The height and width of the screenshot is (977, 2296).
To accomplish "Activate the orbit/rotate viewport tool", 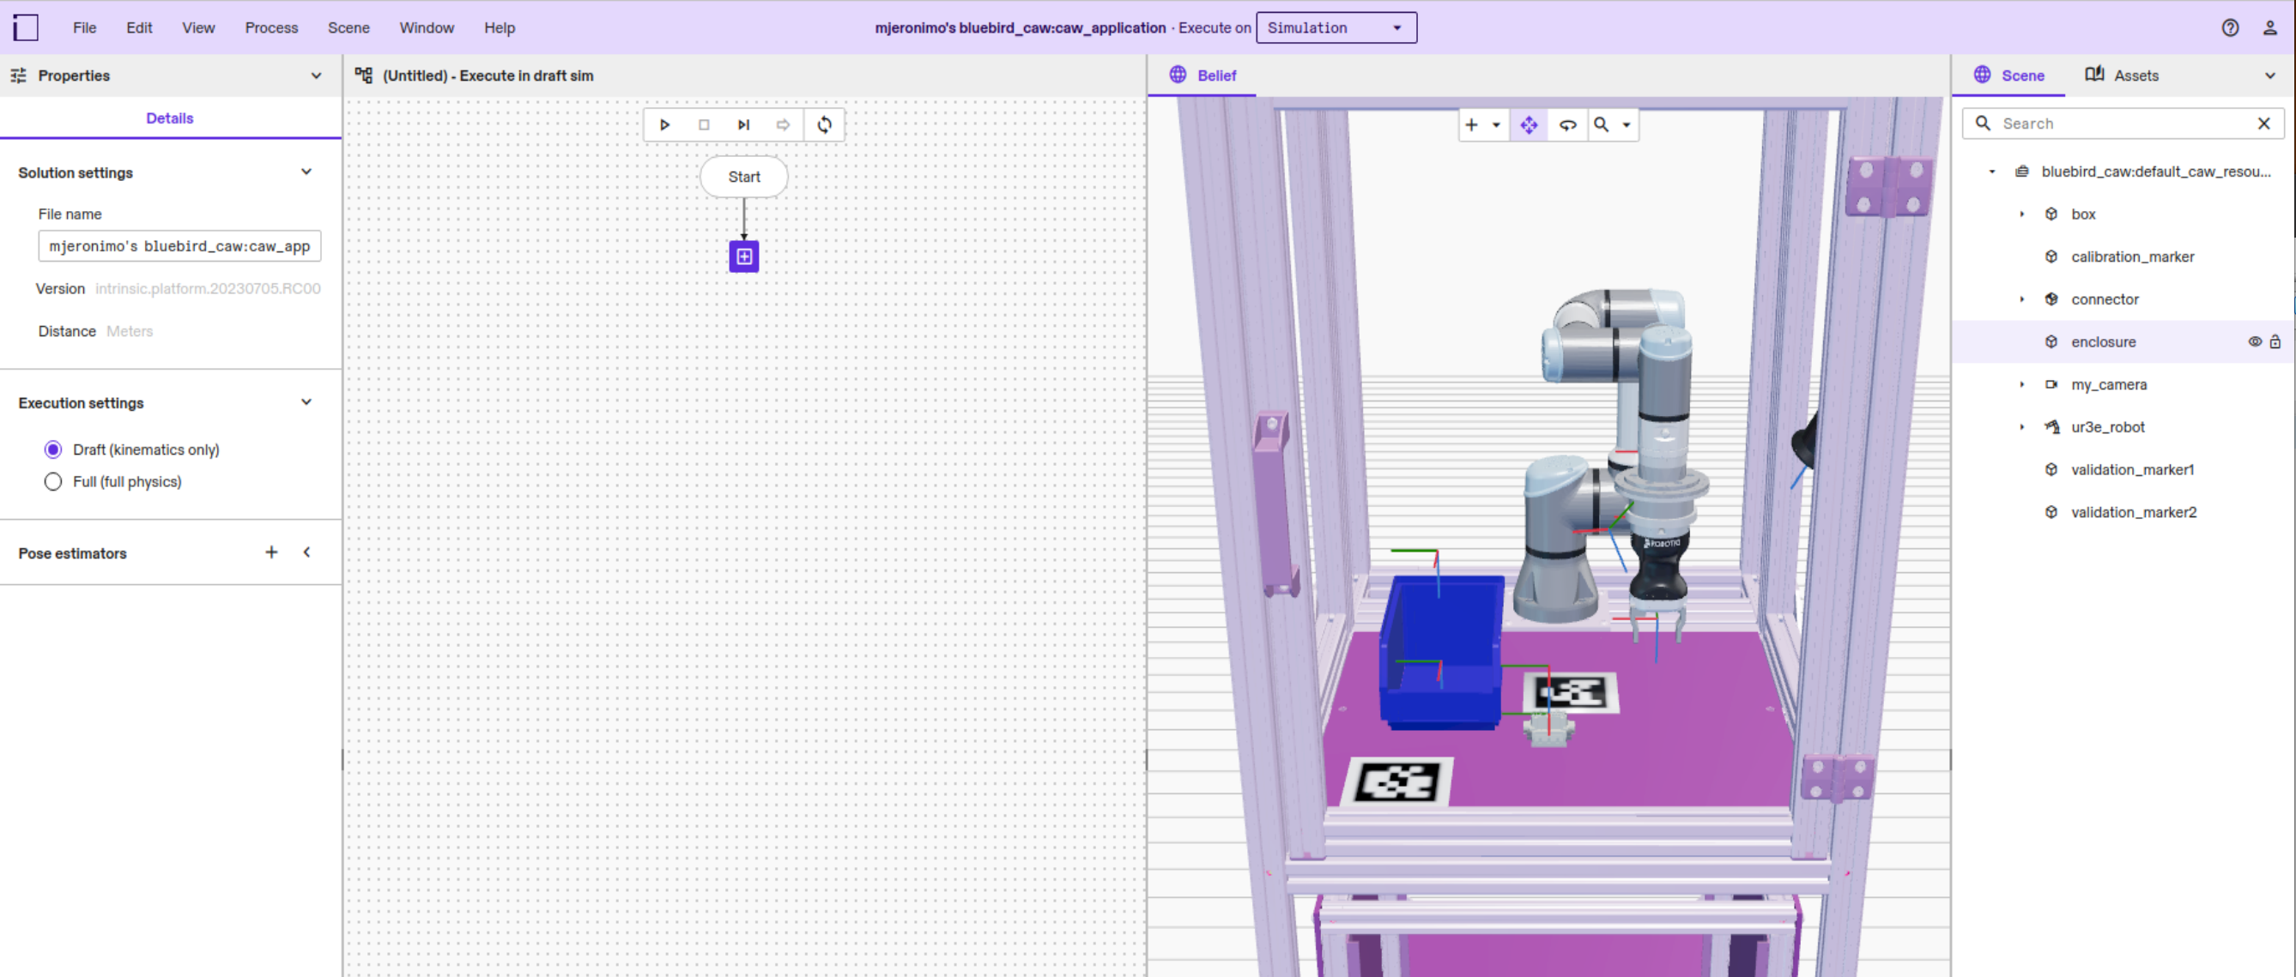I will [x=1569, y=125].
